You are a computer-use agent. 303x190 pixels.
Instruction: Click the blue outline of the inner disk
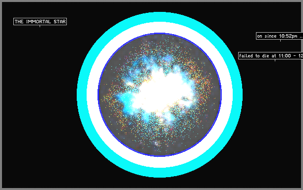(x=159, y=34)
